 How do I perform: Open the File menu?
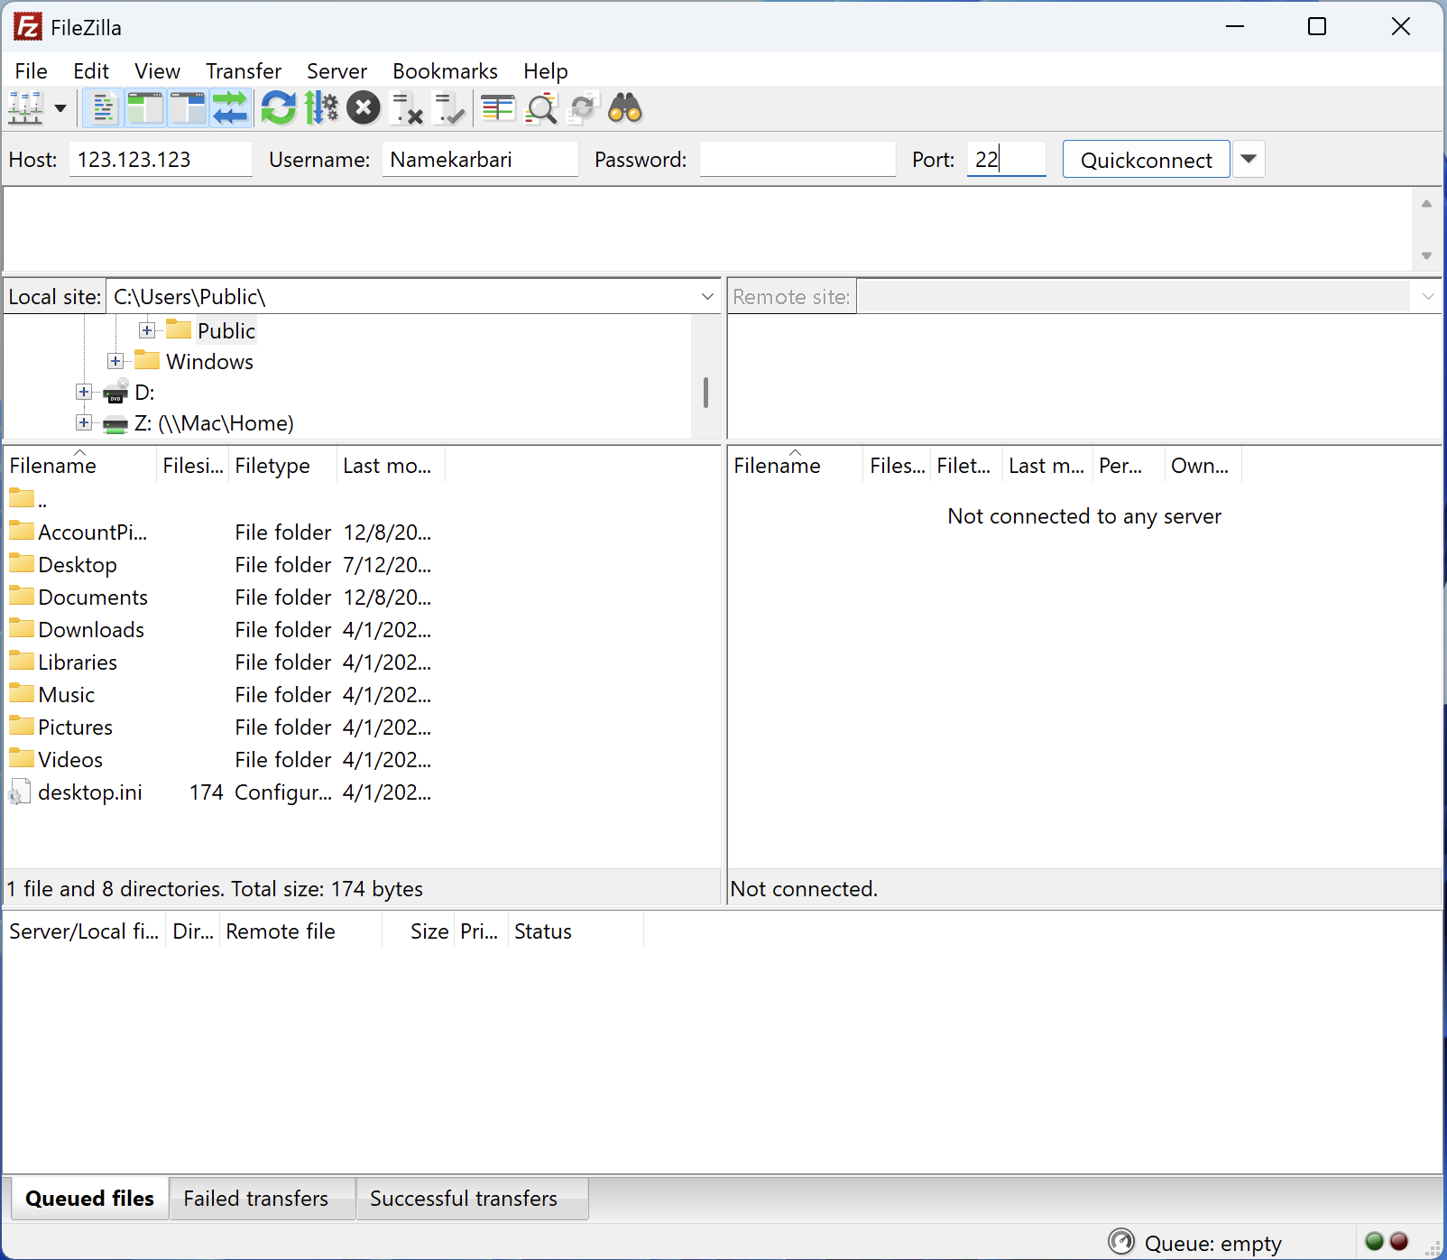point(31,71)
